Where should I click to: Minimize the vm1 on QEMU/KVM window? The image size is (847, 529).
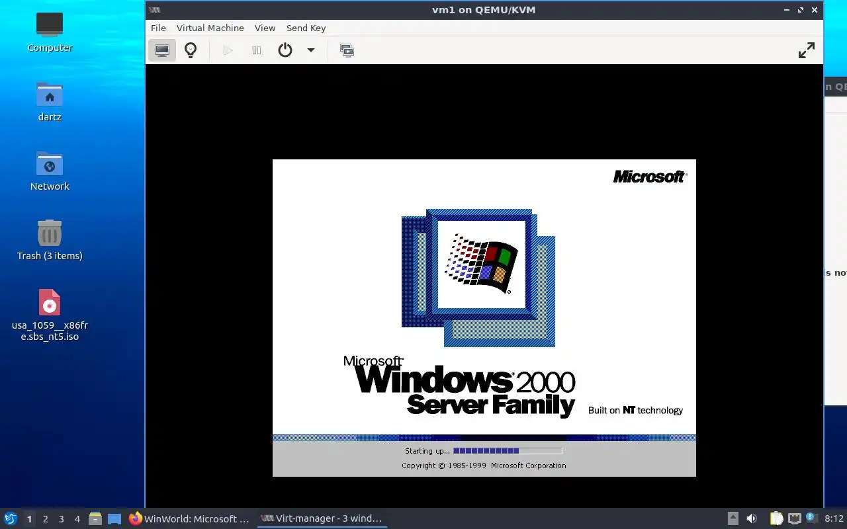(x=786, y=10)
